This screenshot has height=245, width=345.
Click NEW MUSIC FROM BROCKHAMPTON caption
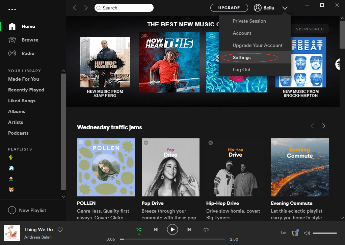pyautogui.click(x=300, y=93)
